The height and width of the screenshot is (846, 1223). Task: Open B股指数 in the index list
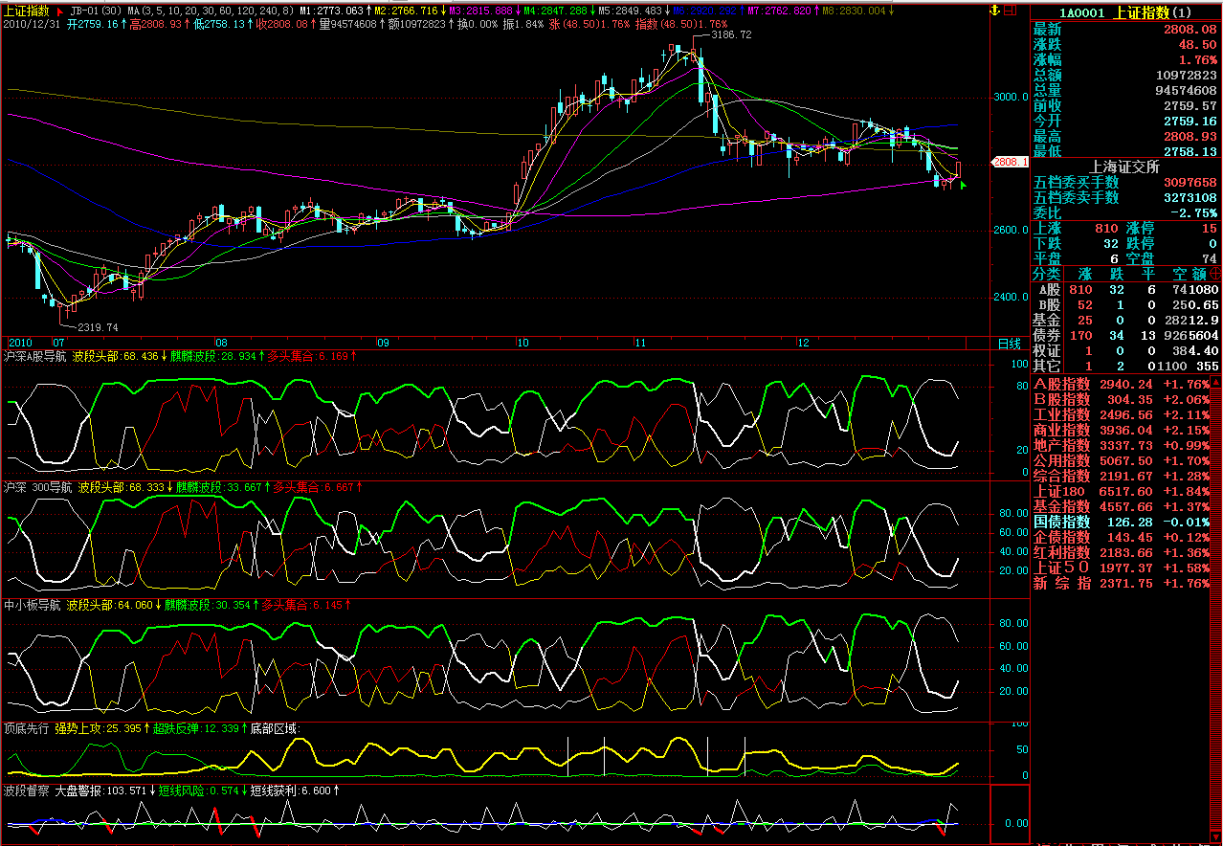1120,400
